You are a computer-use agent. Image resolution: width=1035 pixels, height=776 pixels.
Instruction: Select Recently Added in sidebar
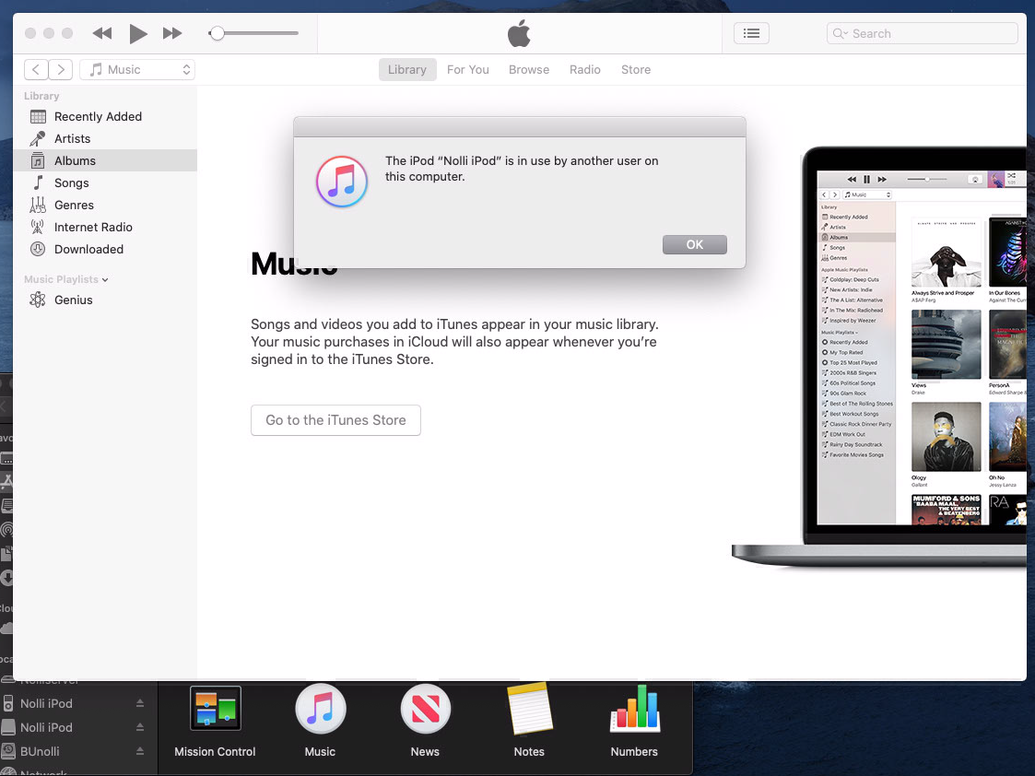point(106,117)
